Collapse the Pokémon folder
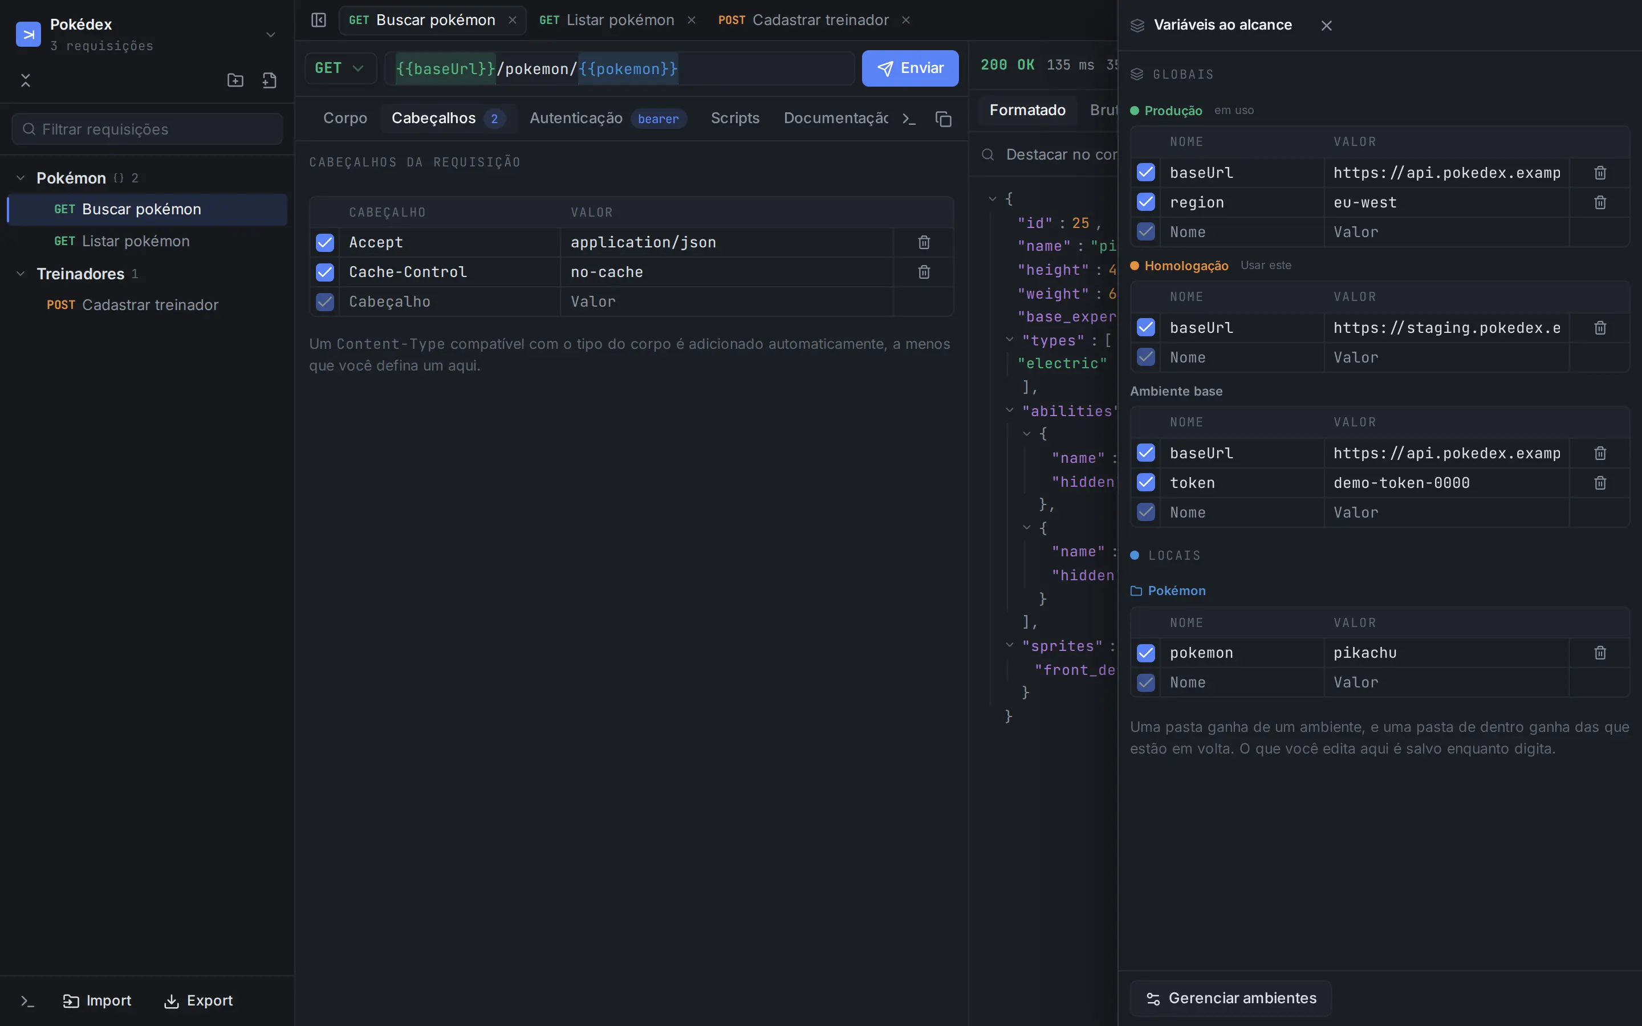The height and width of the screenshot is (1026, 1642). 21,178
